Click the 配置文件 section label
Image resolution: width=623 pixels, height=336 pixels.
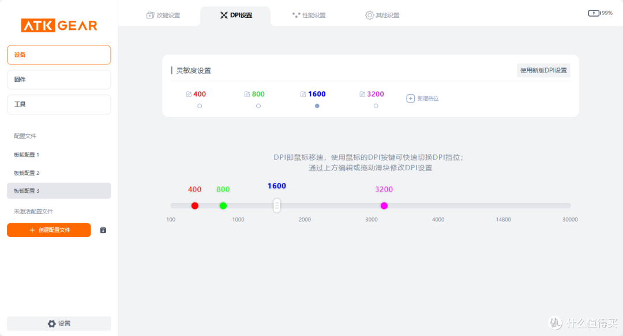tap(25, 136)
